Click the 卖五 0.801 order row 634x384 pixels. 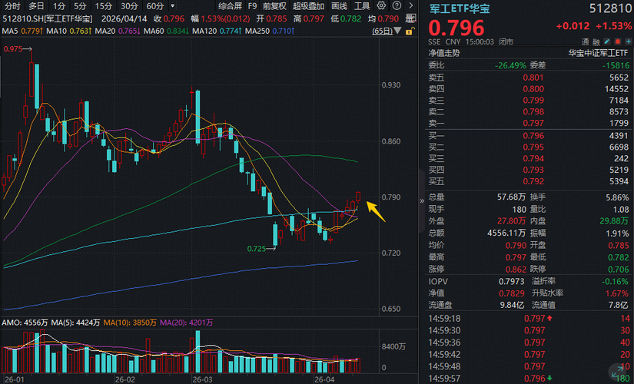529,78
